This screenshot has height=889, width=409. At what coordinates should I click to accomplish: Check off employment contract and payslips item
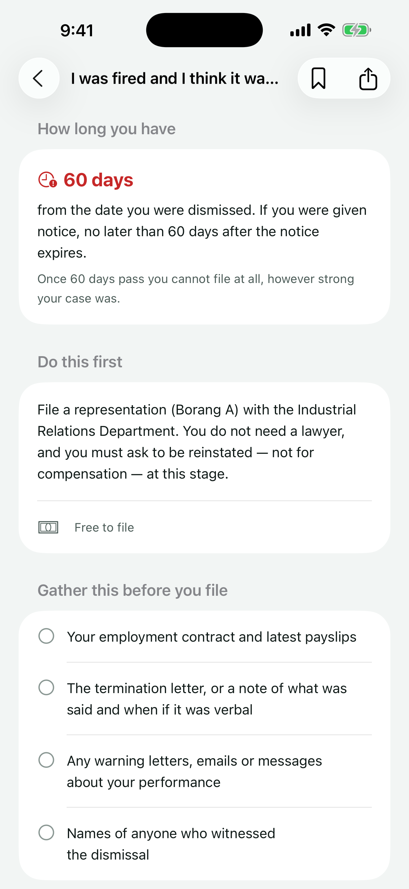[46, 636]
